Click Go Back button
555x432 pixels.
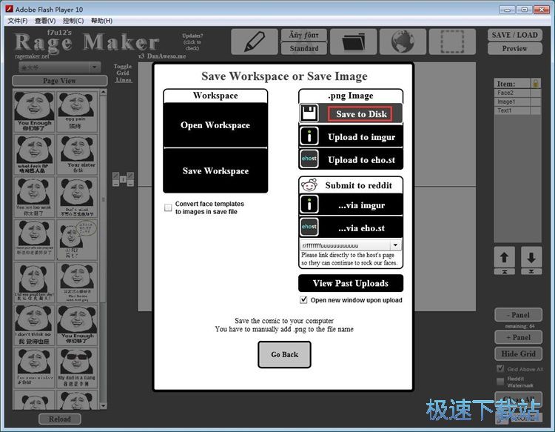point(285,354)
